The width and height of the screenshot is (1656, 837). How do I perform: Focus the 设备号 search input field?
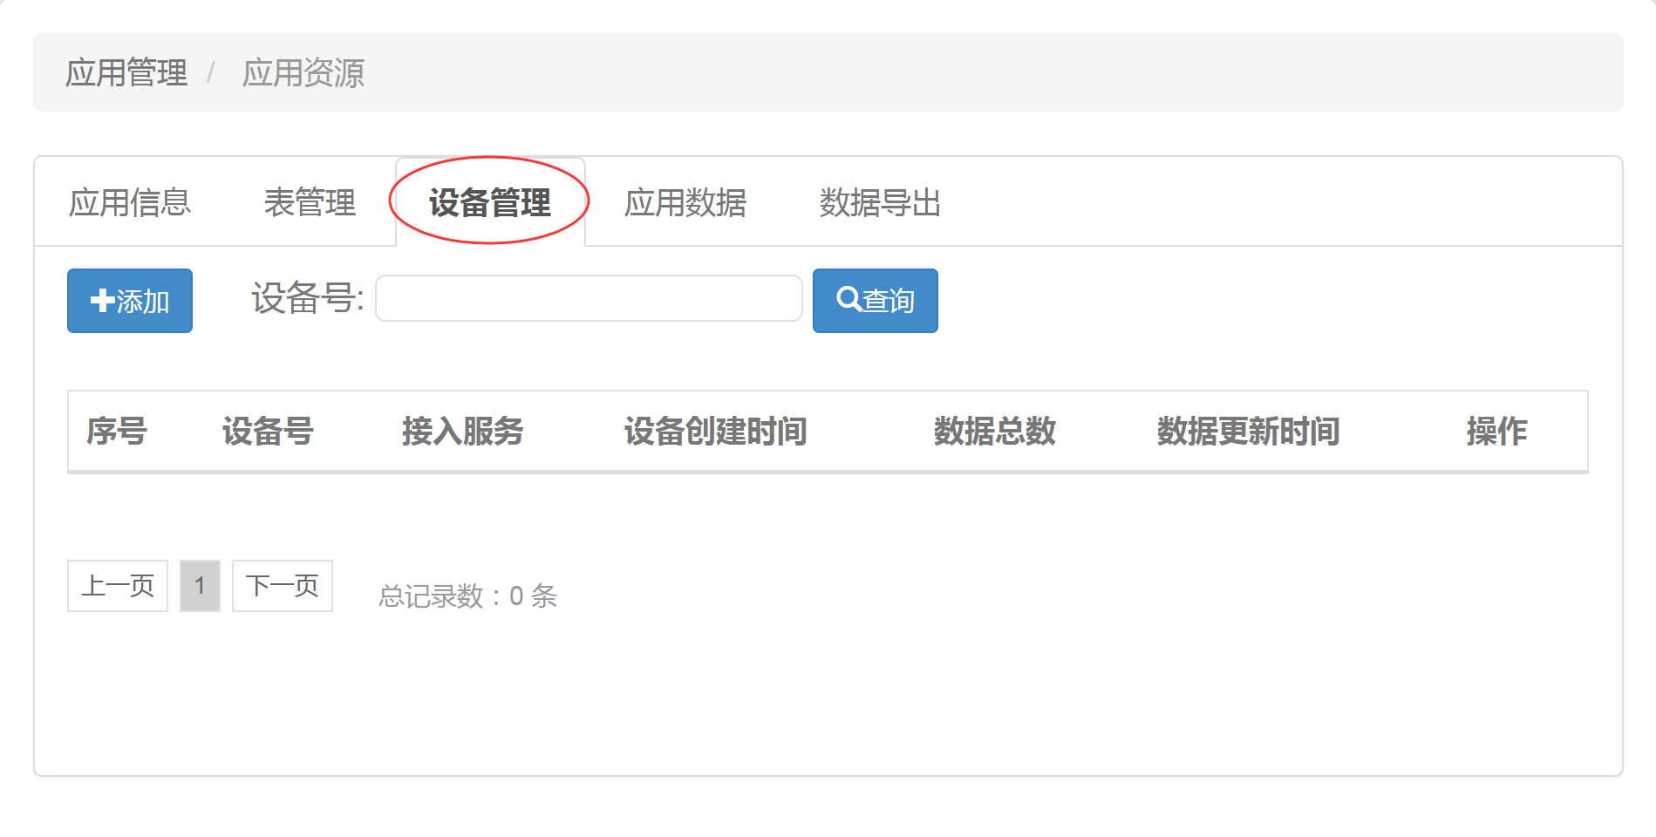[x=589, y=298]
